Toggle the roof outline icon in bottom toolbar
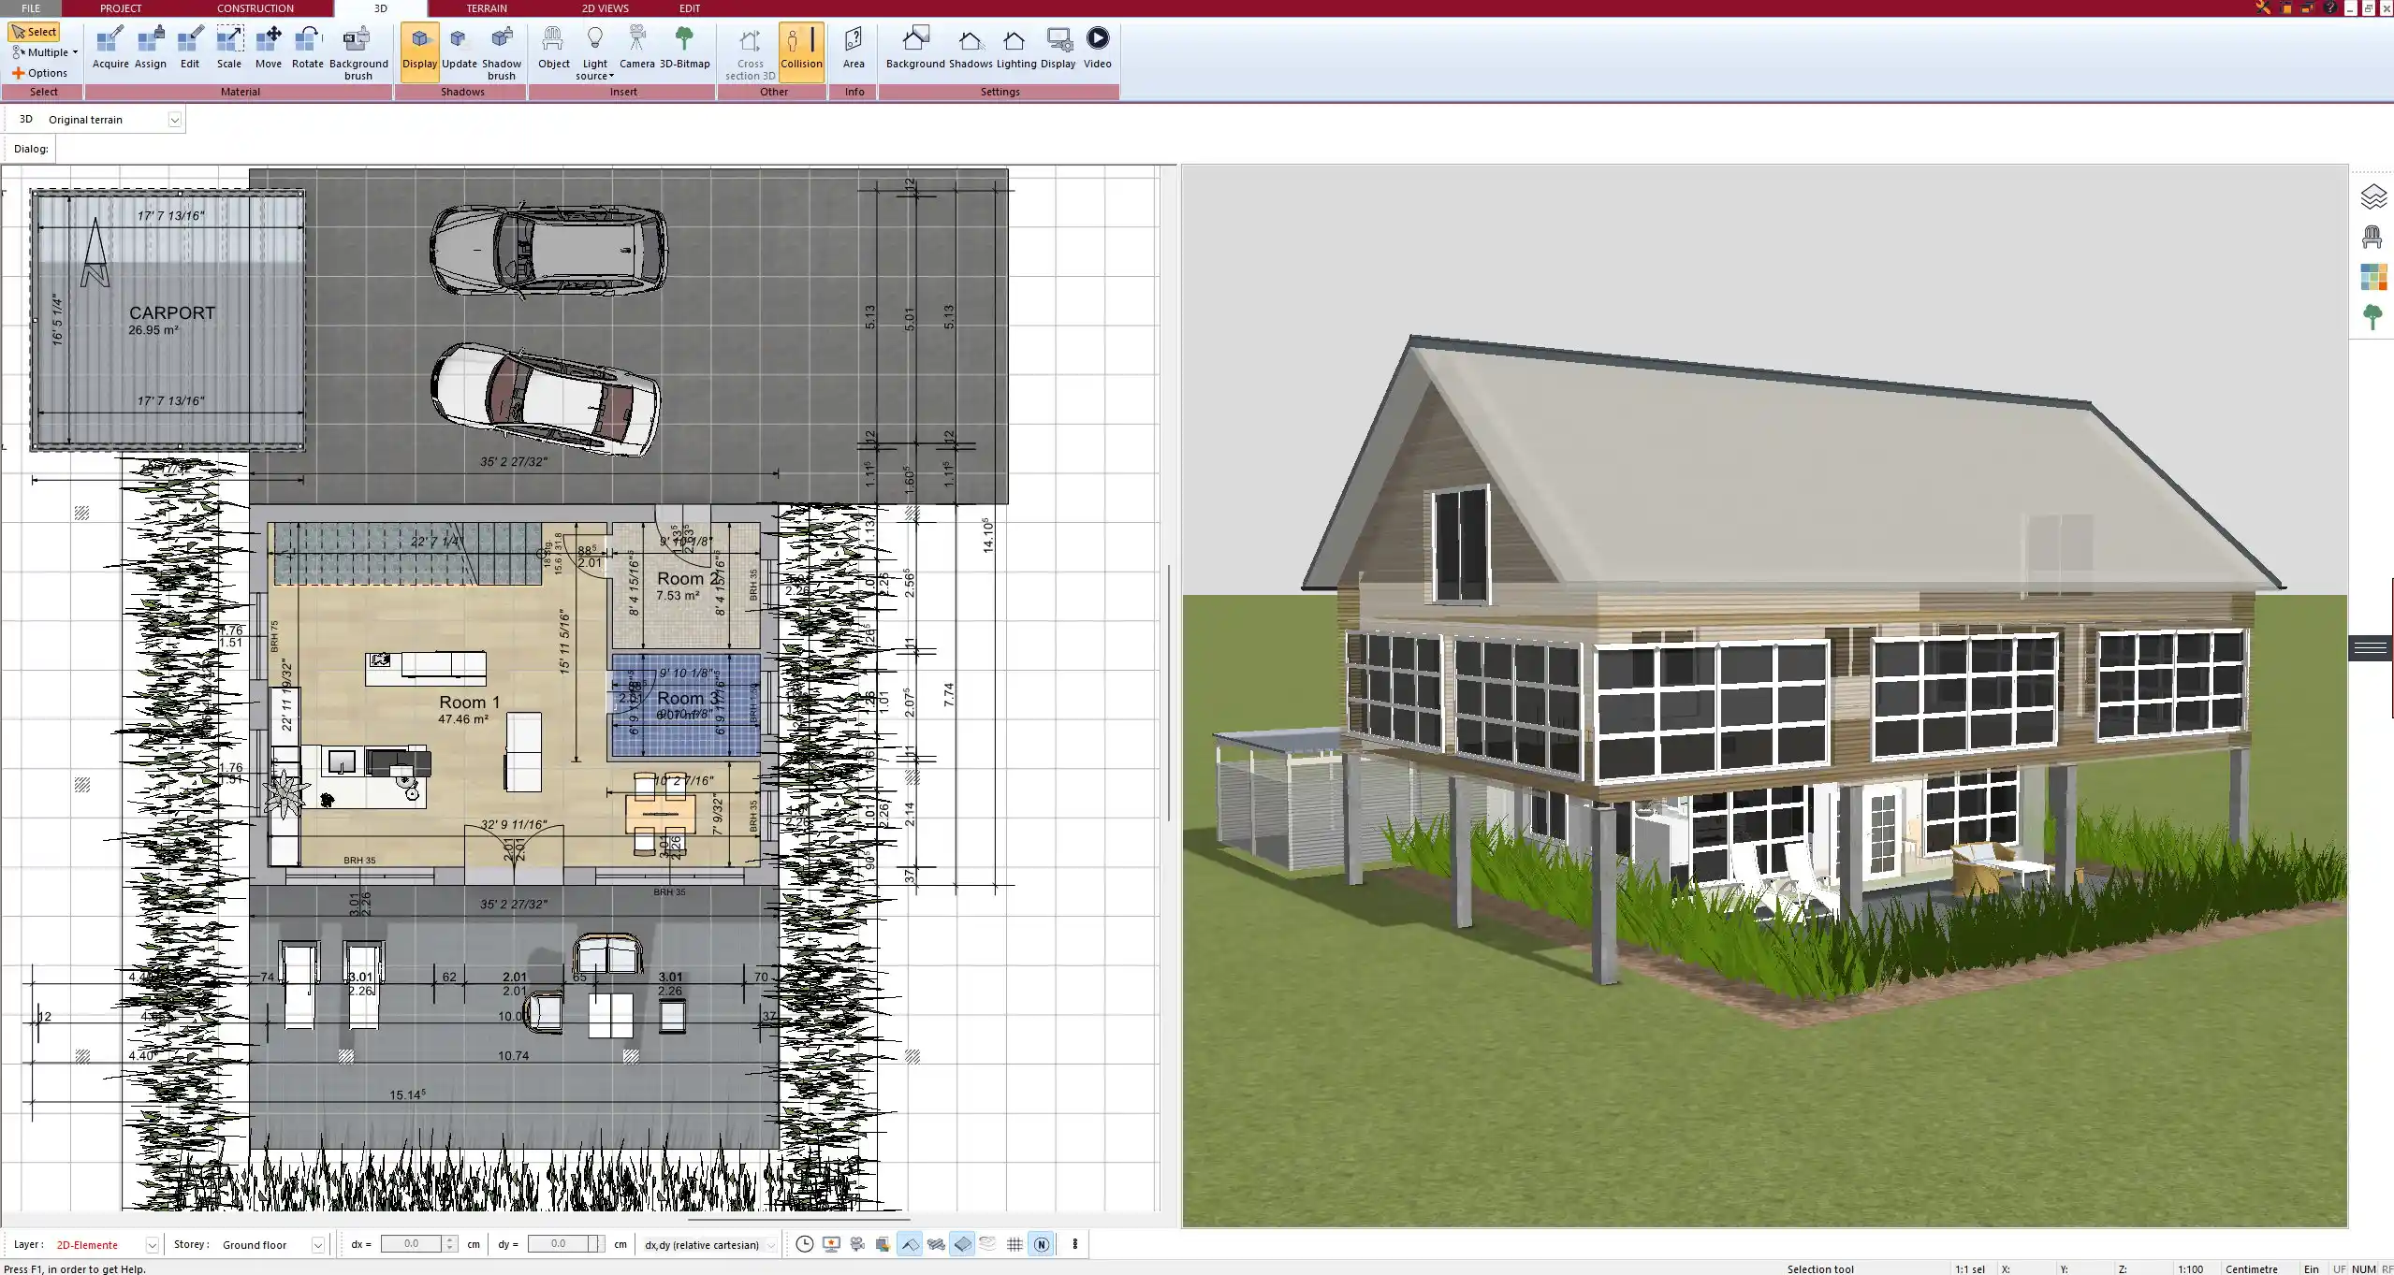Screen dimensions: 2394x1275 pos(909,1244)
